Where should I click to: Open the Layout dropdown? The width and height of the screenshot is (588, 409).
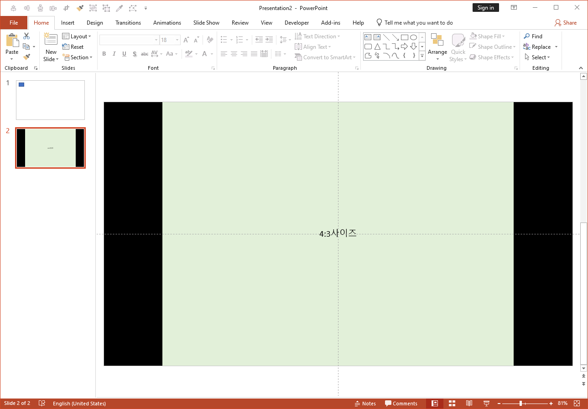77,36
